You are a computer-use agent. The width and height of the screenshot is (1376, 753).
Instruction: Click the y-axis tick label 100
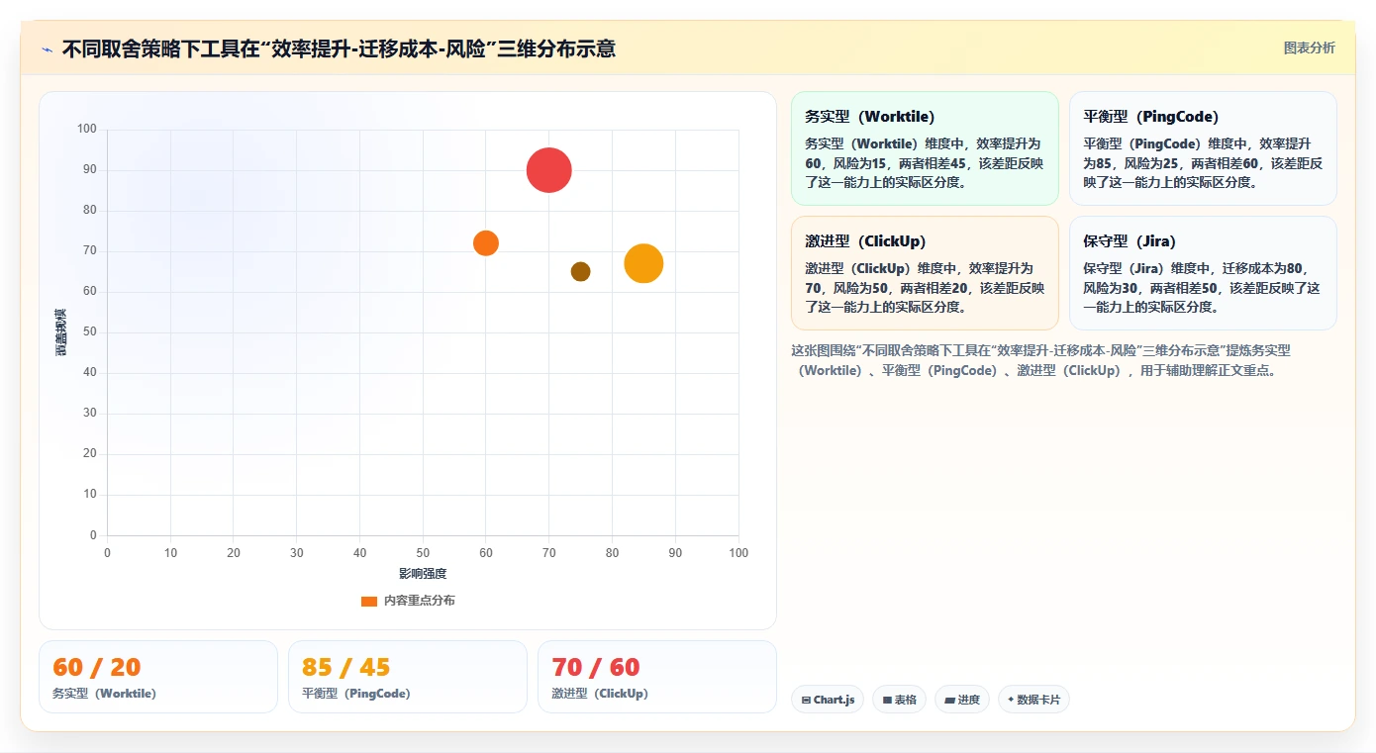point(87,129)
